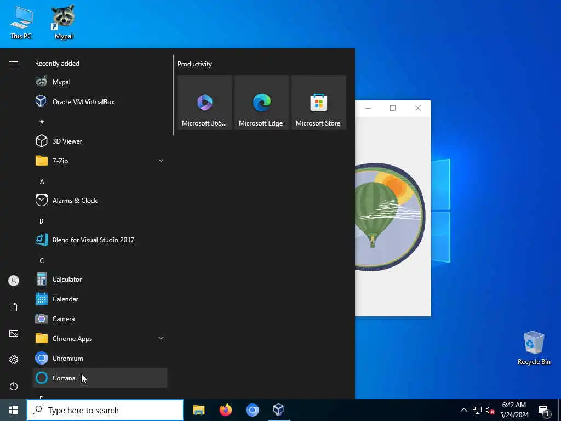
Task: Switch to VirtualBox on taskbar
Action: (279, 410)
